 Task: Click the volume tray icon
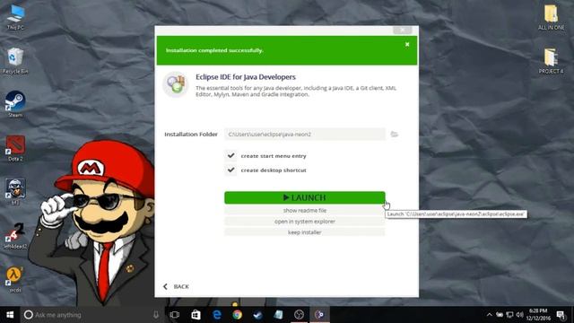519,315
